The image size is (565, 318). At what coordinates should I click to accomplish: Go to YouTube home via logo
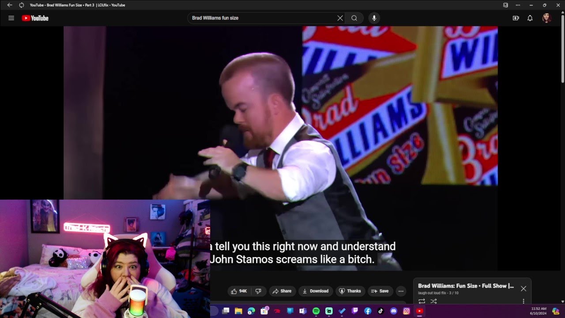click(x=35, y=18)
